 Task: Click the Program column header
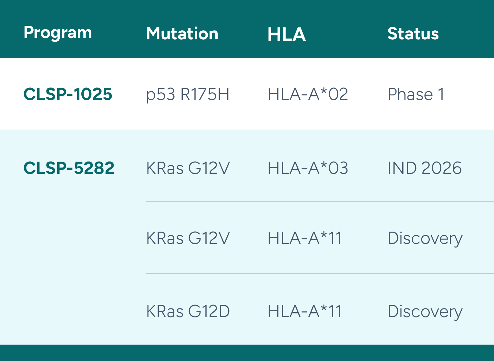coord(58,33)
